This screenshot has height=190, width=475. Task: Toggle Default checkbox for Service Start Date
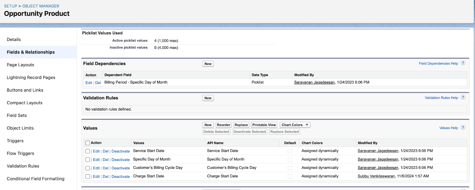pyautogui.click(x=290, y=151)
